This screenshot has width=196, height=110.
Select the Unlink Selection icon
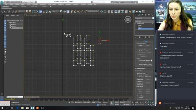click(13, 12)
